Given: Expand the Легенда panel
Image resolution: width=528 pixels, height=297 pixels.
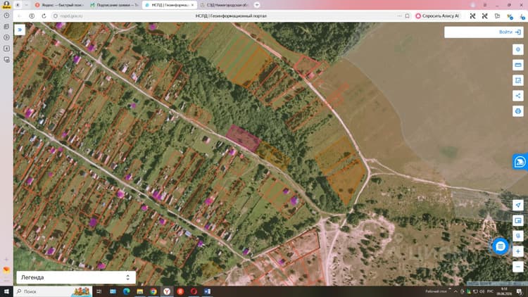Looking at the screenshot, I should click(x=76, y=277).
